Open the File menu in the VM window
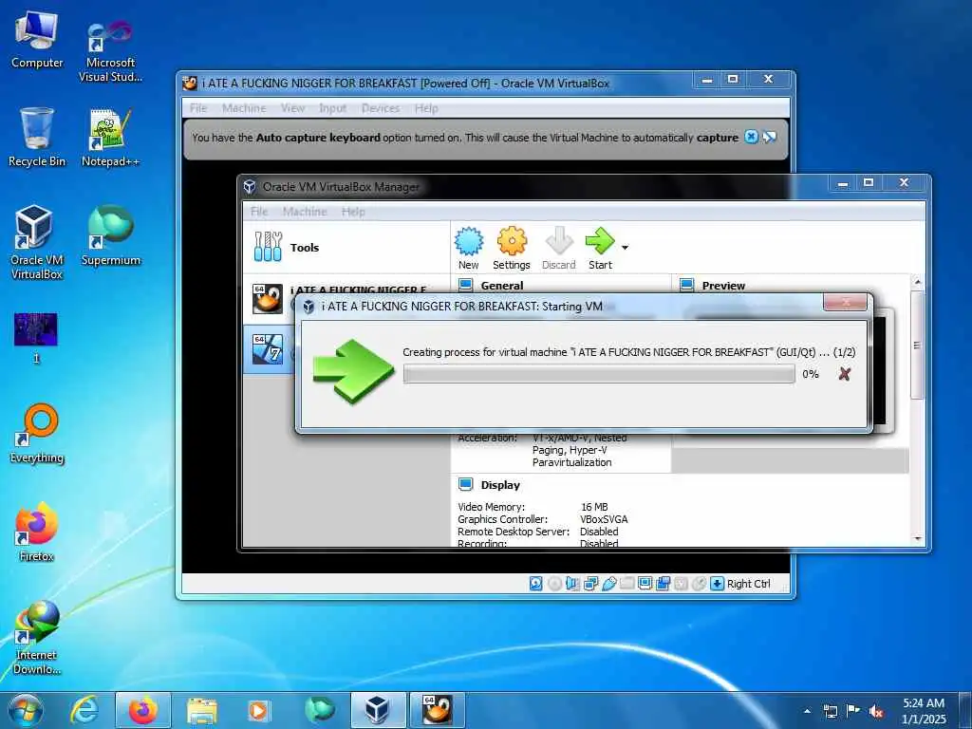 [198, 108]
